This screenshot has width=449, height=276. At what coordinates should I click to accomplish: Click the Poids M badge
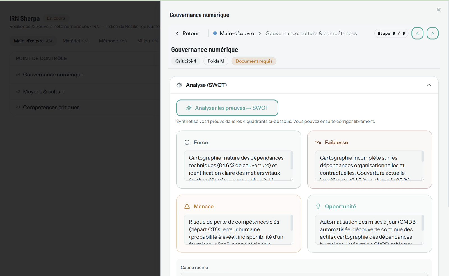216,61
